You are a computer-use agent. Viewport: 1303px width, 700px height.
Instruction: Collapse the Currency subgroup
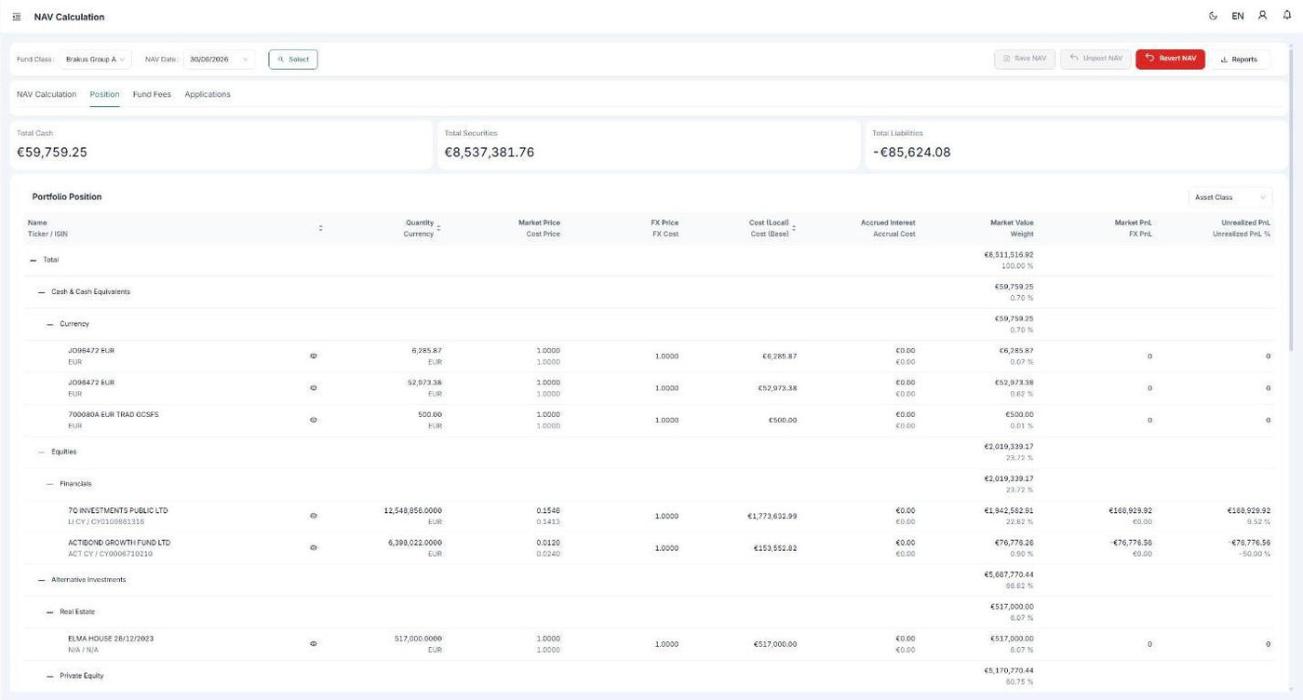click(x=50, y=324)
